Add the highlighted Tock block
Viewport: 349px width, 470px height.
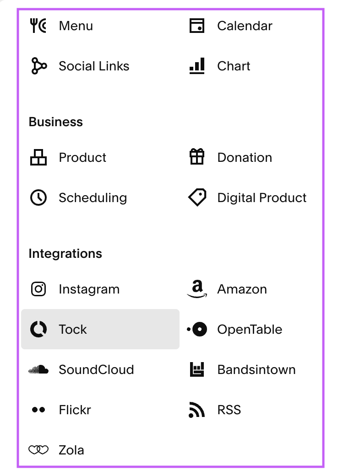click(100, 329)
